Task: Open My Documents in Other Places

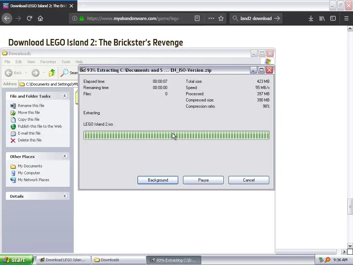Action: click(30, 166)
